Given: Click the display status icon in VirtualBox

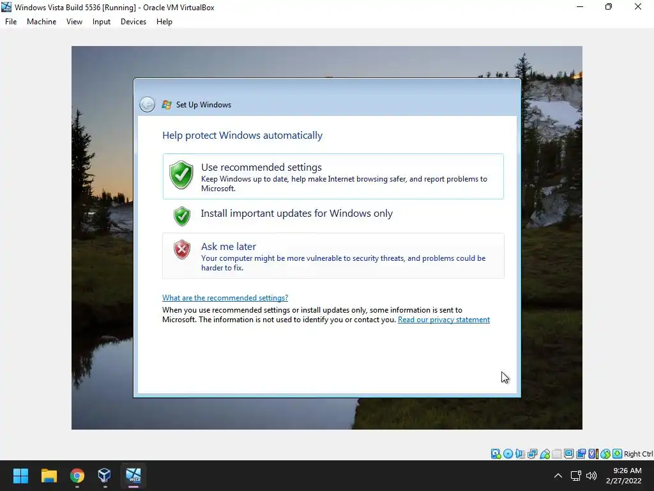Looking at the screenshot, I should coord(568,454).
